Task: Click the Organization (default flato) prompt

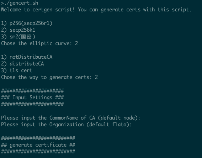Action: click(x=66, y=125)
